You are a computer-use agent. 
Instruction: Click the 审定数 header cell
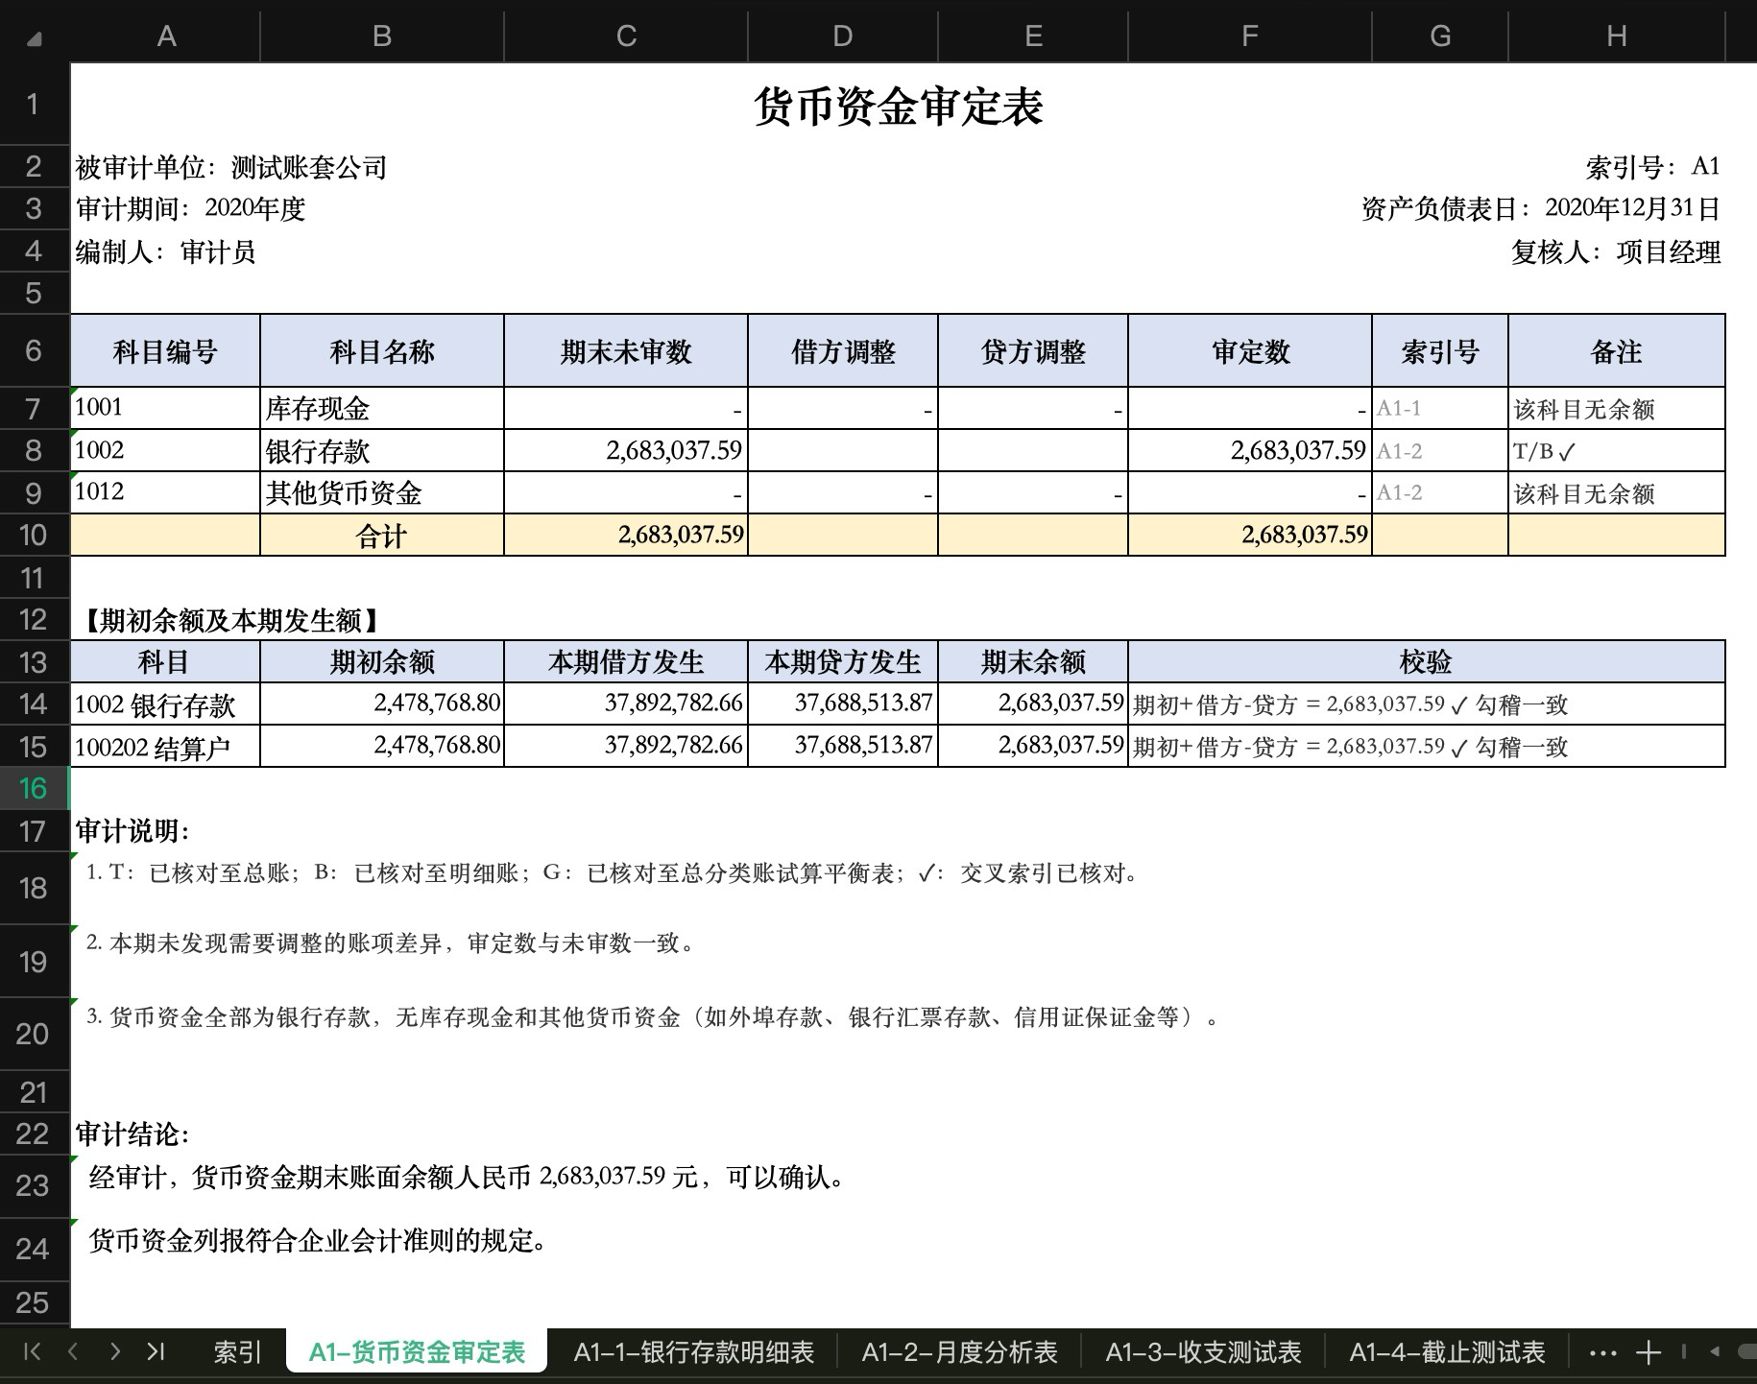click(x=1250, y=351)
